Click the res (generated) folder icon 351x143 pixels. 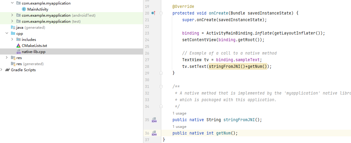(x=13, y=64)
